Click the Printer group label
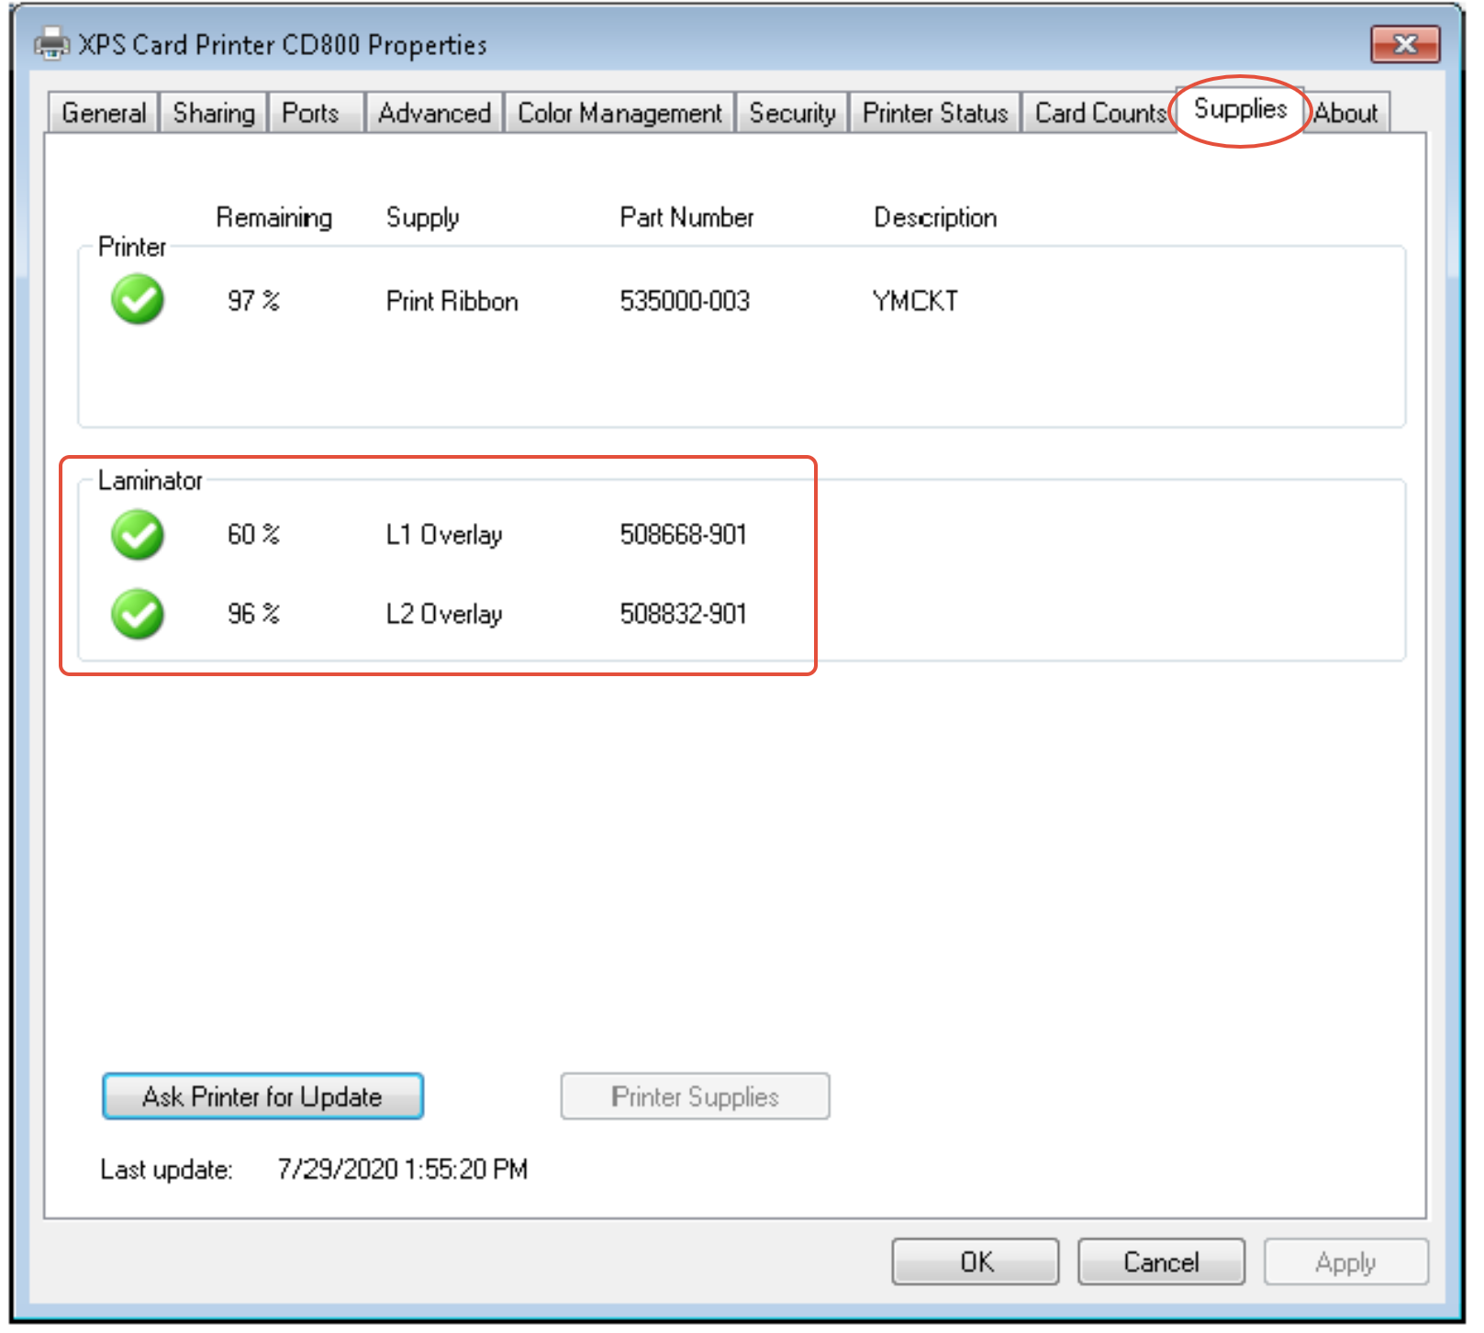The width and height of the screenshot is (1484, 1333). pyautogui.click(x=132, y=247)
